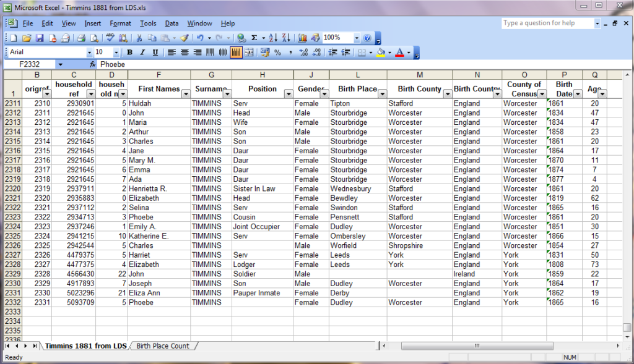634x364 pixels.
Task: Sort ascending with the A-Z icon
Action: point(274,38)
